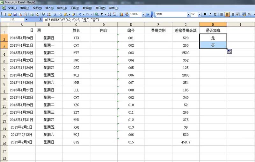
Task: Click the Name Box showing H2
Action: click(12, 20)
